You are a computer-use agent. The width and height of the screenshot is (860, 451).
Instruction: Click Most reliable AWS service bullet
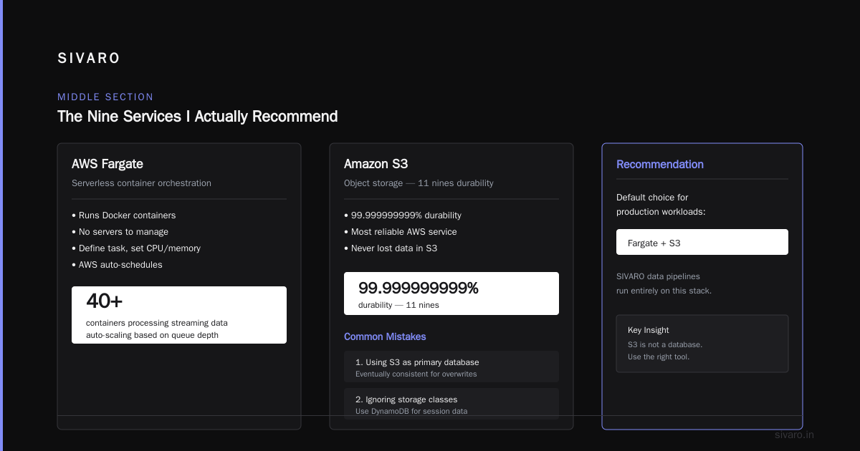pos(400,232)
